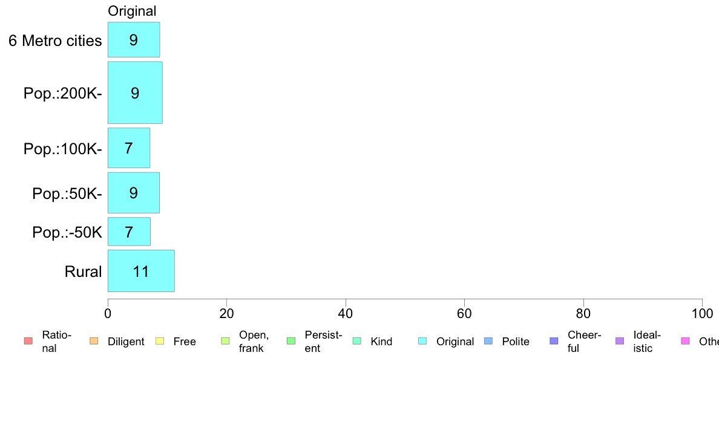The image size is (719, 445).
Task: Click the orange Diligent legend swatch
Action: coord(94,341)
